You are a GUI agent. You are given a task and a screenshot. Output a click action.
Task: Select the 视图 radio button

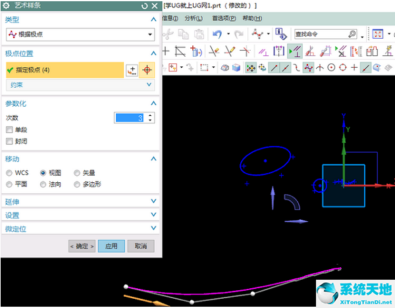(43, 173)
